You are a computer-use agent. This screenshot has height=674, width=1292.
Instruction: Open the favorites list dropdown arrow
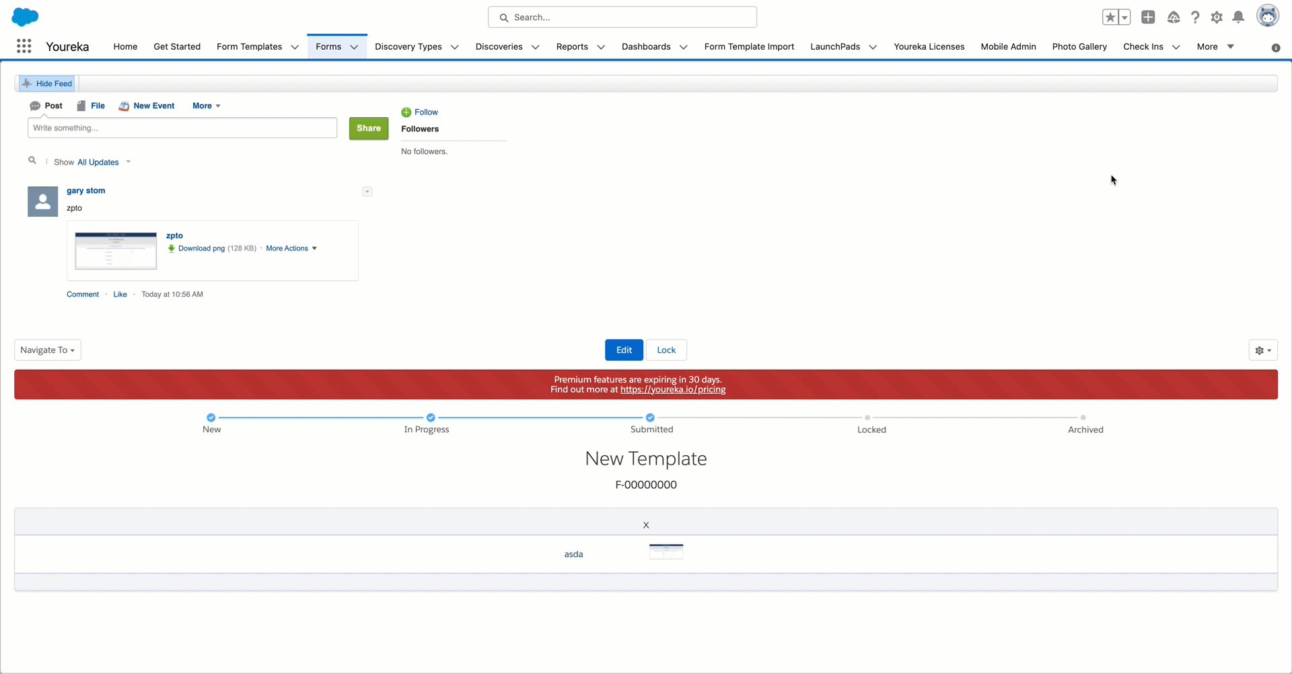[1124, 18]
